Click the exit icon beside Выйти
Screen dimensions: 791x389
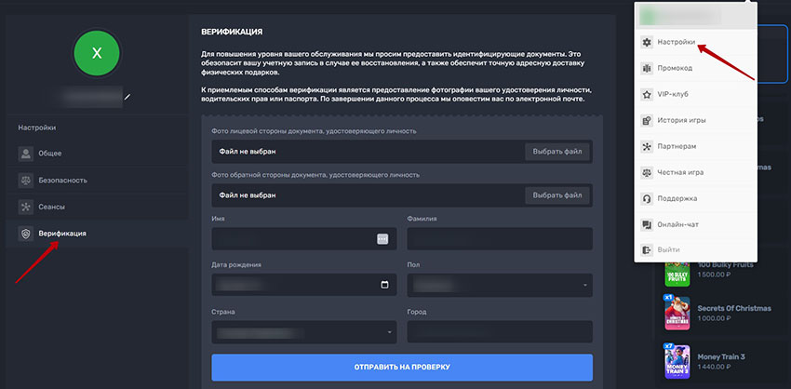click(x=646, y=250)
